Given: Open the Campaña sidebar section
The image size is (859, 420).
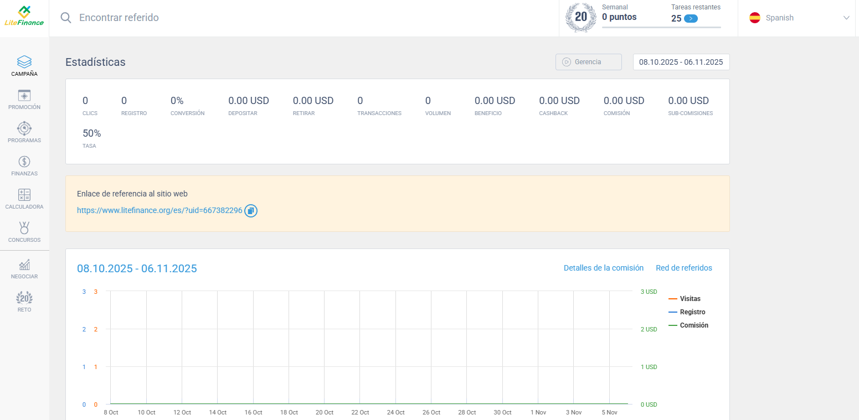Looking at the screenshot, I should (x=24, y=66).
